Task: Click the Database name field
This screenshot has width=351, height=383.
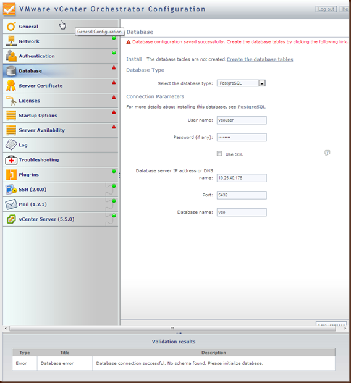Action: point(242,212)
